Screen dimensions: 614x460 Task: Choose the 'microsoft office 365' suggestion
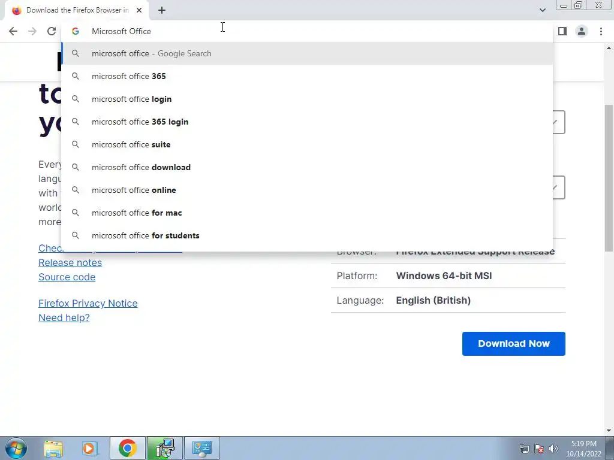[308, 76]
